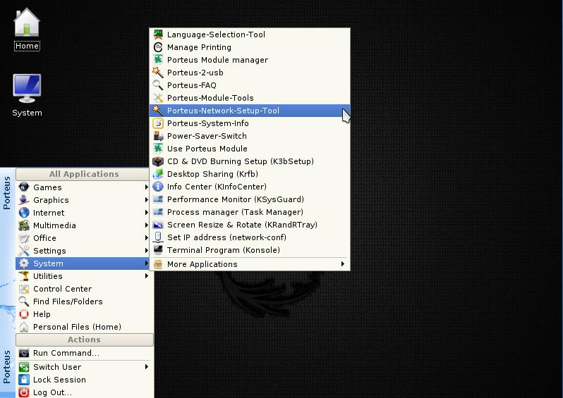563x398 pixels.
Task: Click the Porteus-FAQ magnifier icon
Action: (159, 85)
